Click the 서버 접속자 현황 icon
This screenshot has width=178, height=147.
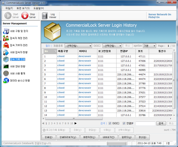[x=6, y=52]
